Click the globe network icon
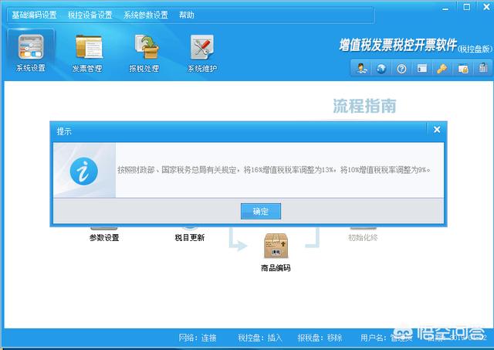 point(381,69)
